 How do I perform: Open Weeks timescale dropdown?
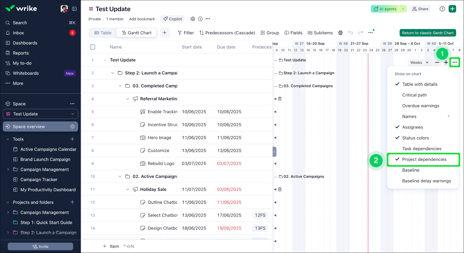[x=419, y=62]
